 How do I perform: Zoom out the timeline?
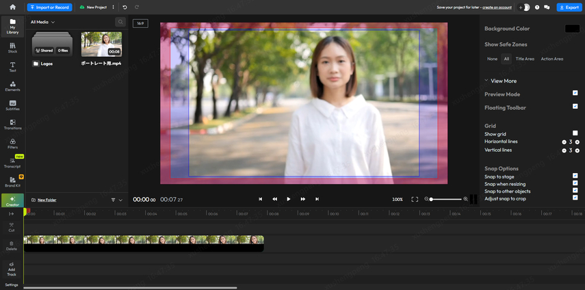pyautogui.click(x=426, y=200)
